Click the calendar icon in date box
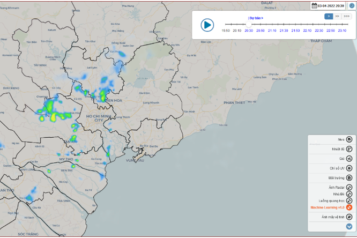 [x=314, y=5]
